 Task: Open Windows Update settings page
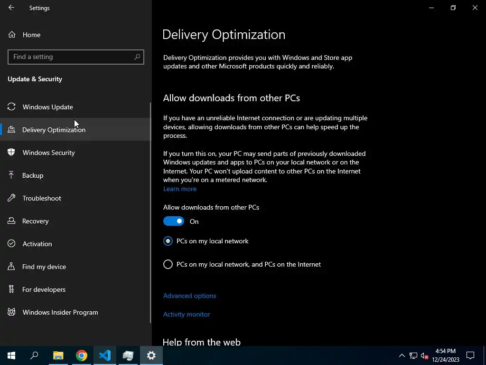click(75, 107)
